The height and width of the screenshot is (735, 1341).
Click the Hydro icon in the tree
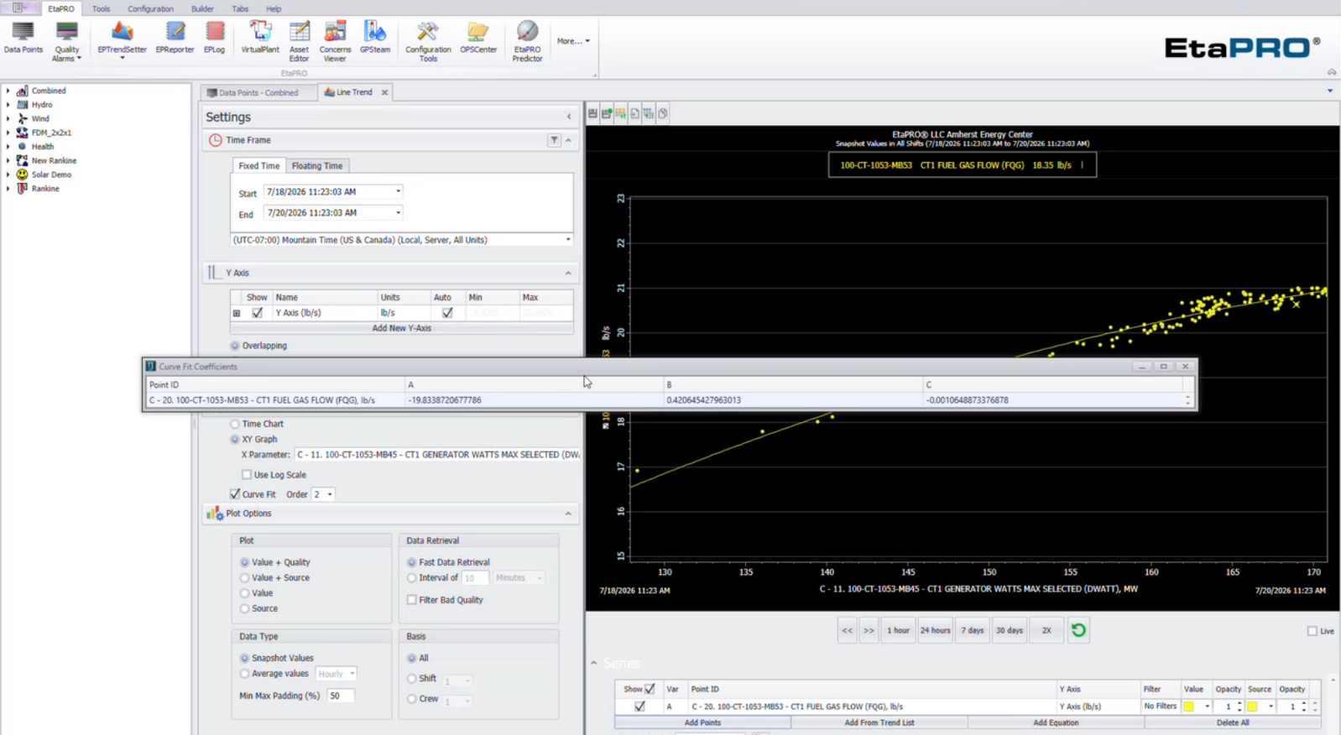pos(23,105)
